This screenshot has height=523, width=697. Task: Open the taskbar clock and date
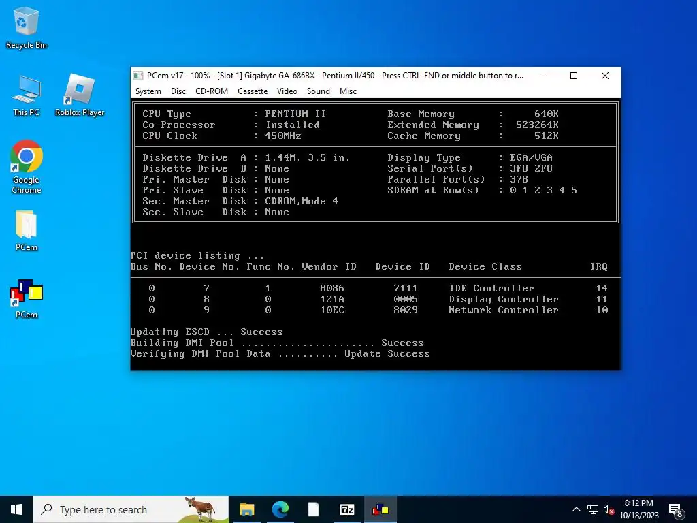tap(638, 509)
